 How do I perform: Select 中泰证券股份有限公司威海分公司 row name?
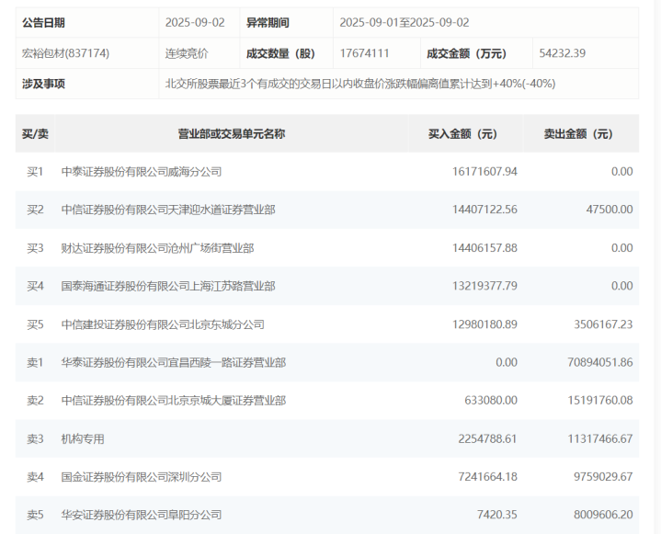pos(142,172)
